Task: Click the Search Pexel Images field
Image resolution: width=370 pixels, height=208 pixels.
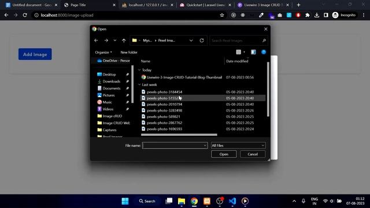Action: coord(238,40)
